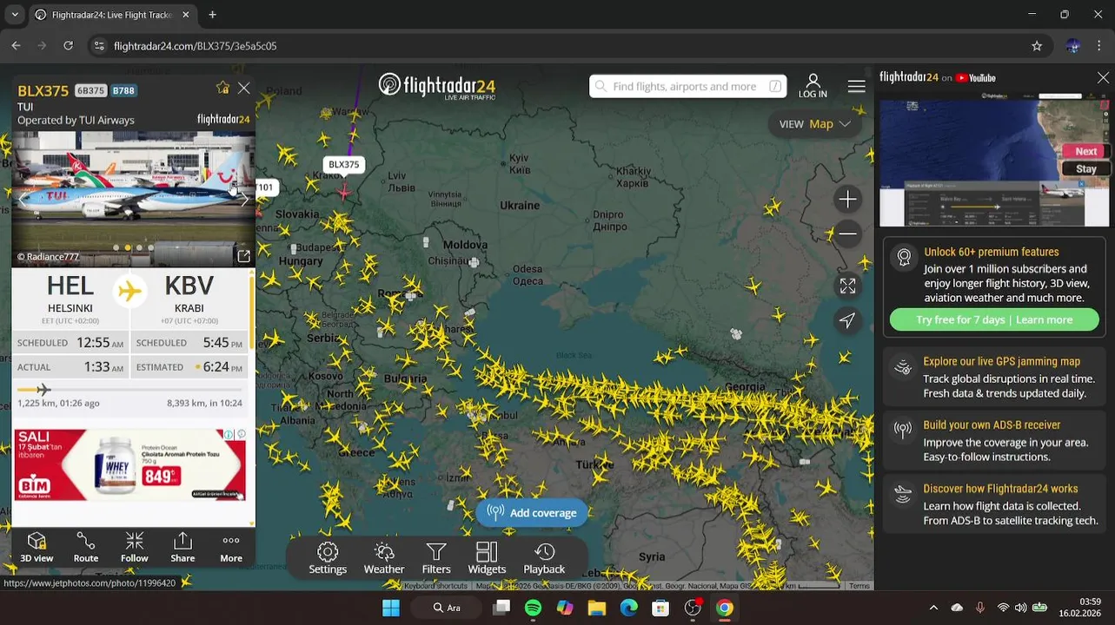Image resolution: width=1115 pixels, height=625 pixels.
Task: Go back to previous page
Action: click(x=16, y=46)
